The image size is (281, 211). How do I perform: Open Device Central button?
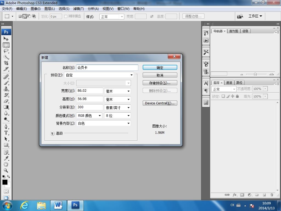[x=160, y=103]
